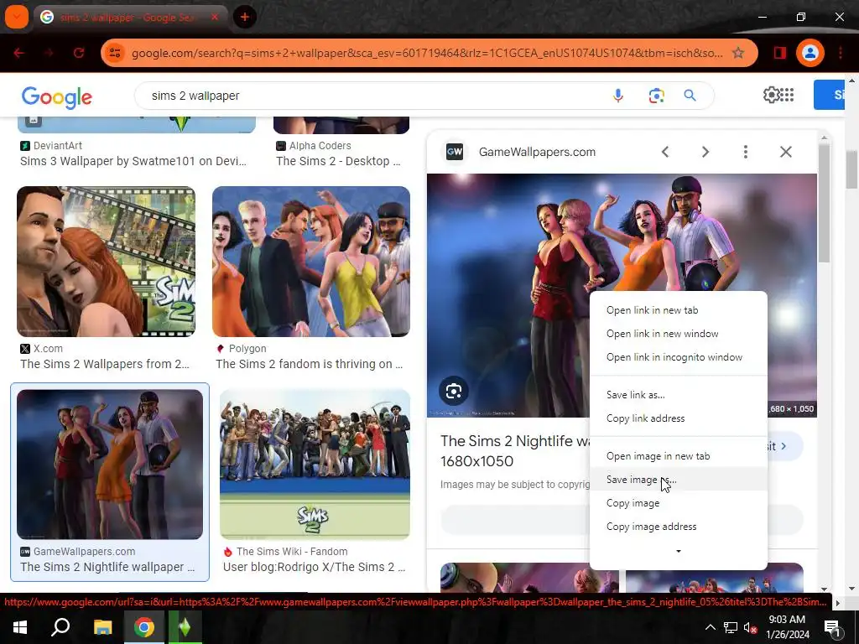Open GameWallpapers.com source in preview header
859x644 pixels.
537,152
